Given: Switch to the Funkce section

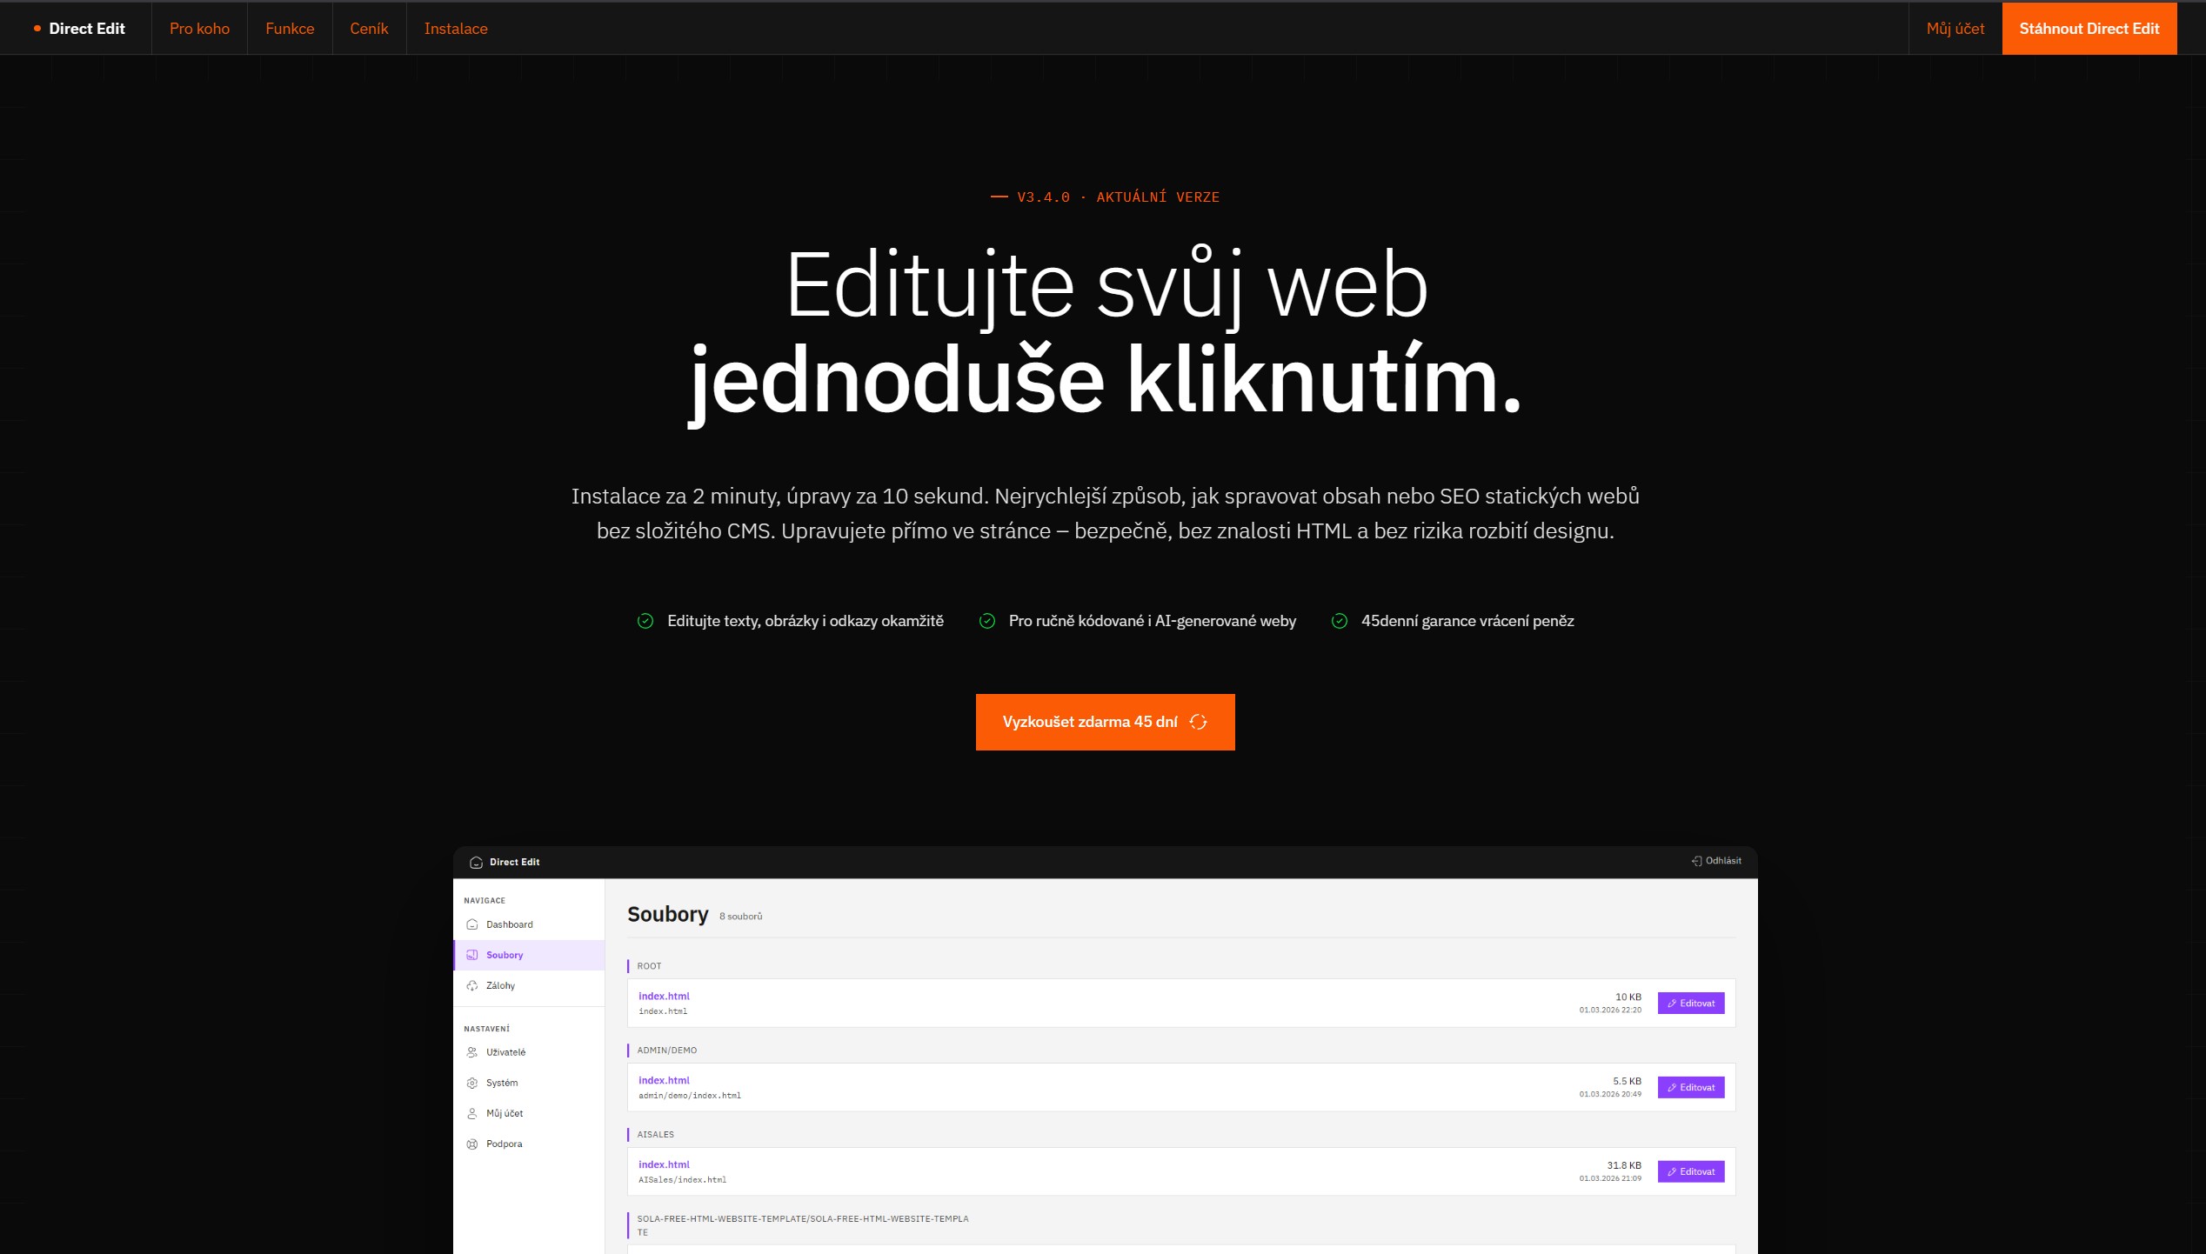Looking at the screenshot, I should (289, 28).
